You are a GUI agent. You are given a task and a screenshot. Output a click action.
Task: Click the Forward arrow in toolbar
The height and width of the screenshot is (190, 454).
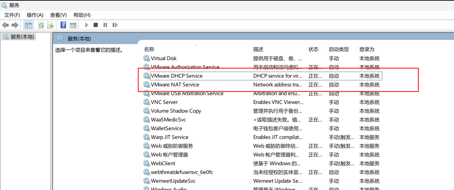(15, 25)
